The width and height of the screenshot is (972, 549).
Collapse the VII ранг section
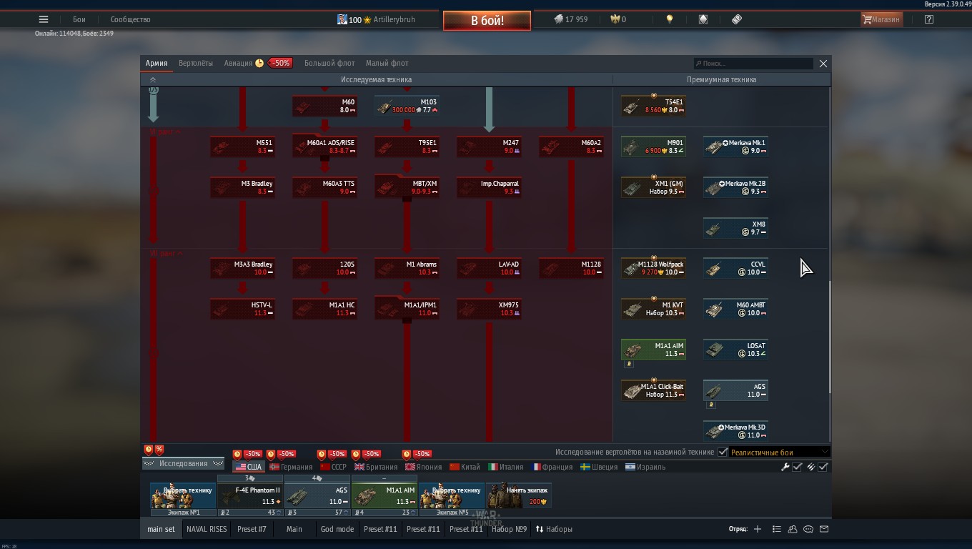tap(167, 253)
